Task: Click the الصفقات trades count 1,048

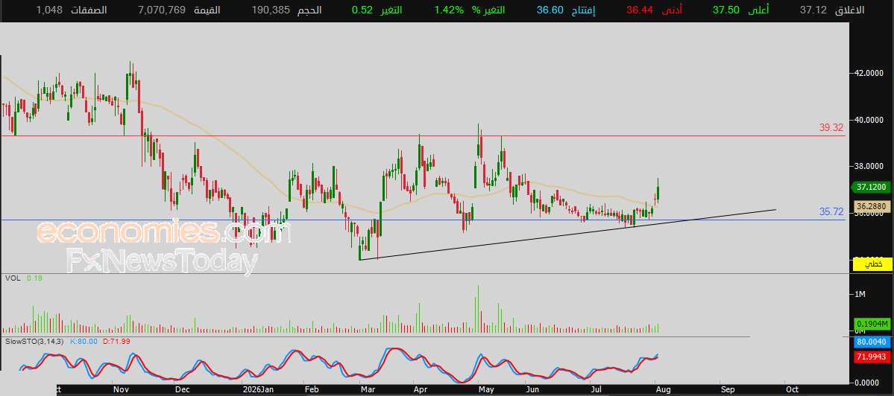Action: pos(48,10)
